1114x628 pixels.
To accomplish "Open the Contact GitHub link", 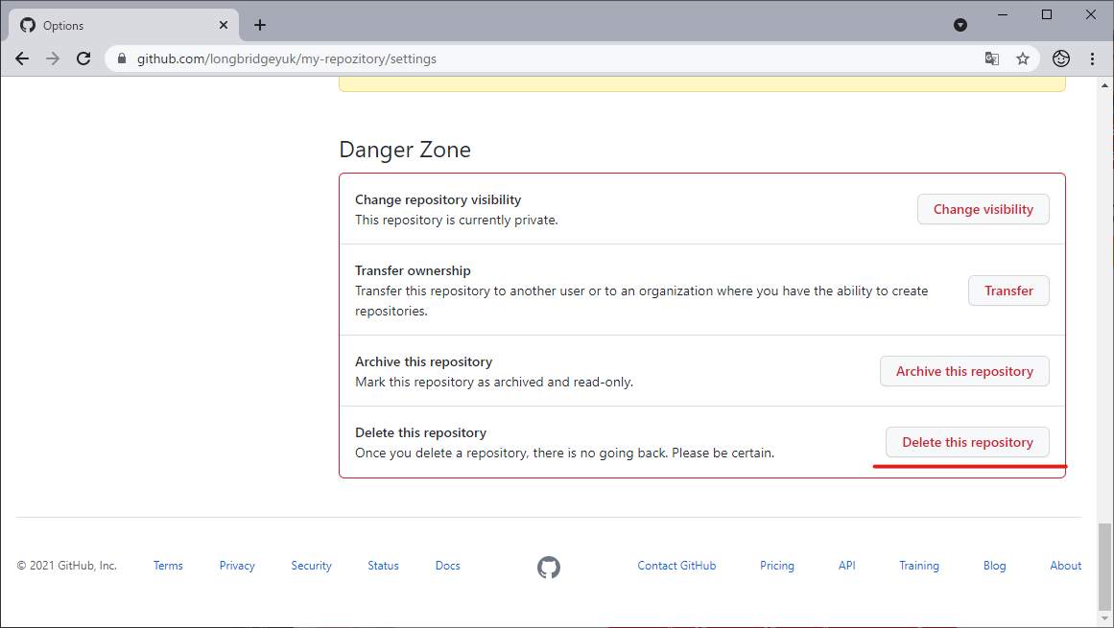I will pos(676,566).
